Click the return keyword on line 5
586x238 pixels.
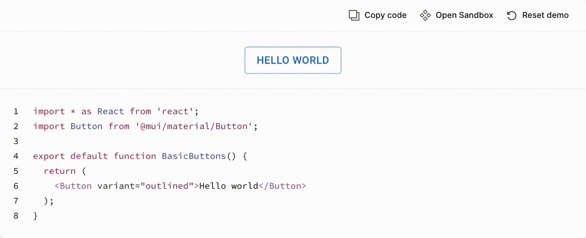pos(60,171)
